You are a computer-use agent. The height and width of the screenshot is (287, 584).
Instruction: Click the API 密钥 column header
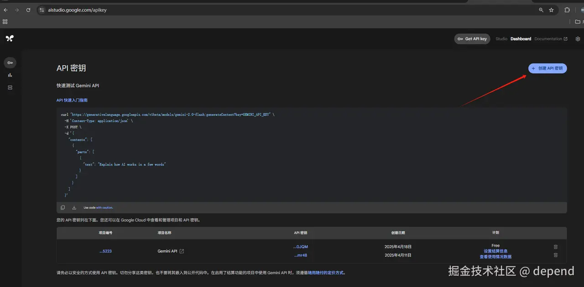point(301,233)
